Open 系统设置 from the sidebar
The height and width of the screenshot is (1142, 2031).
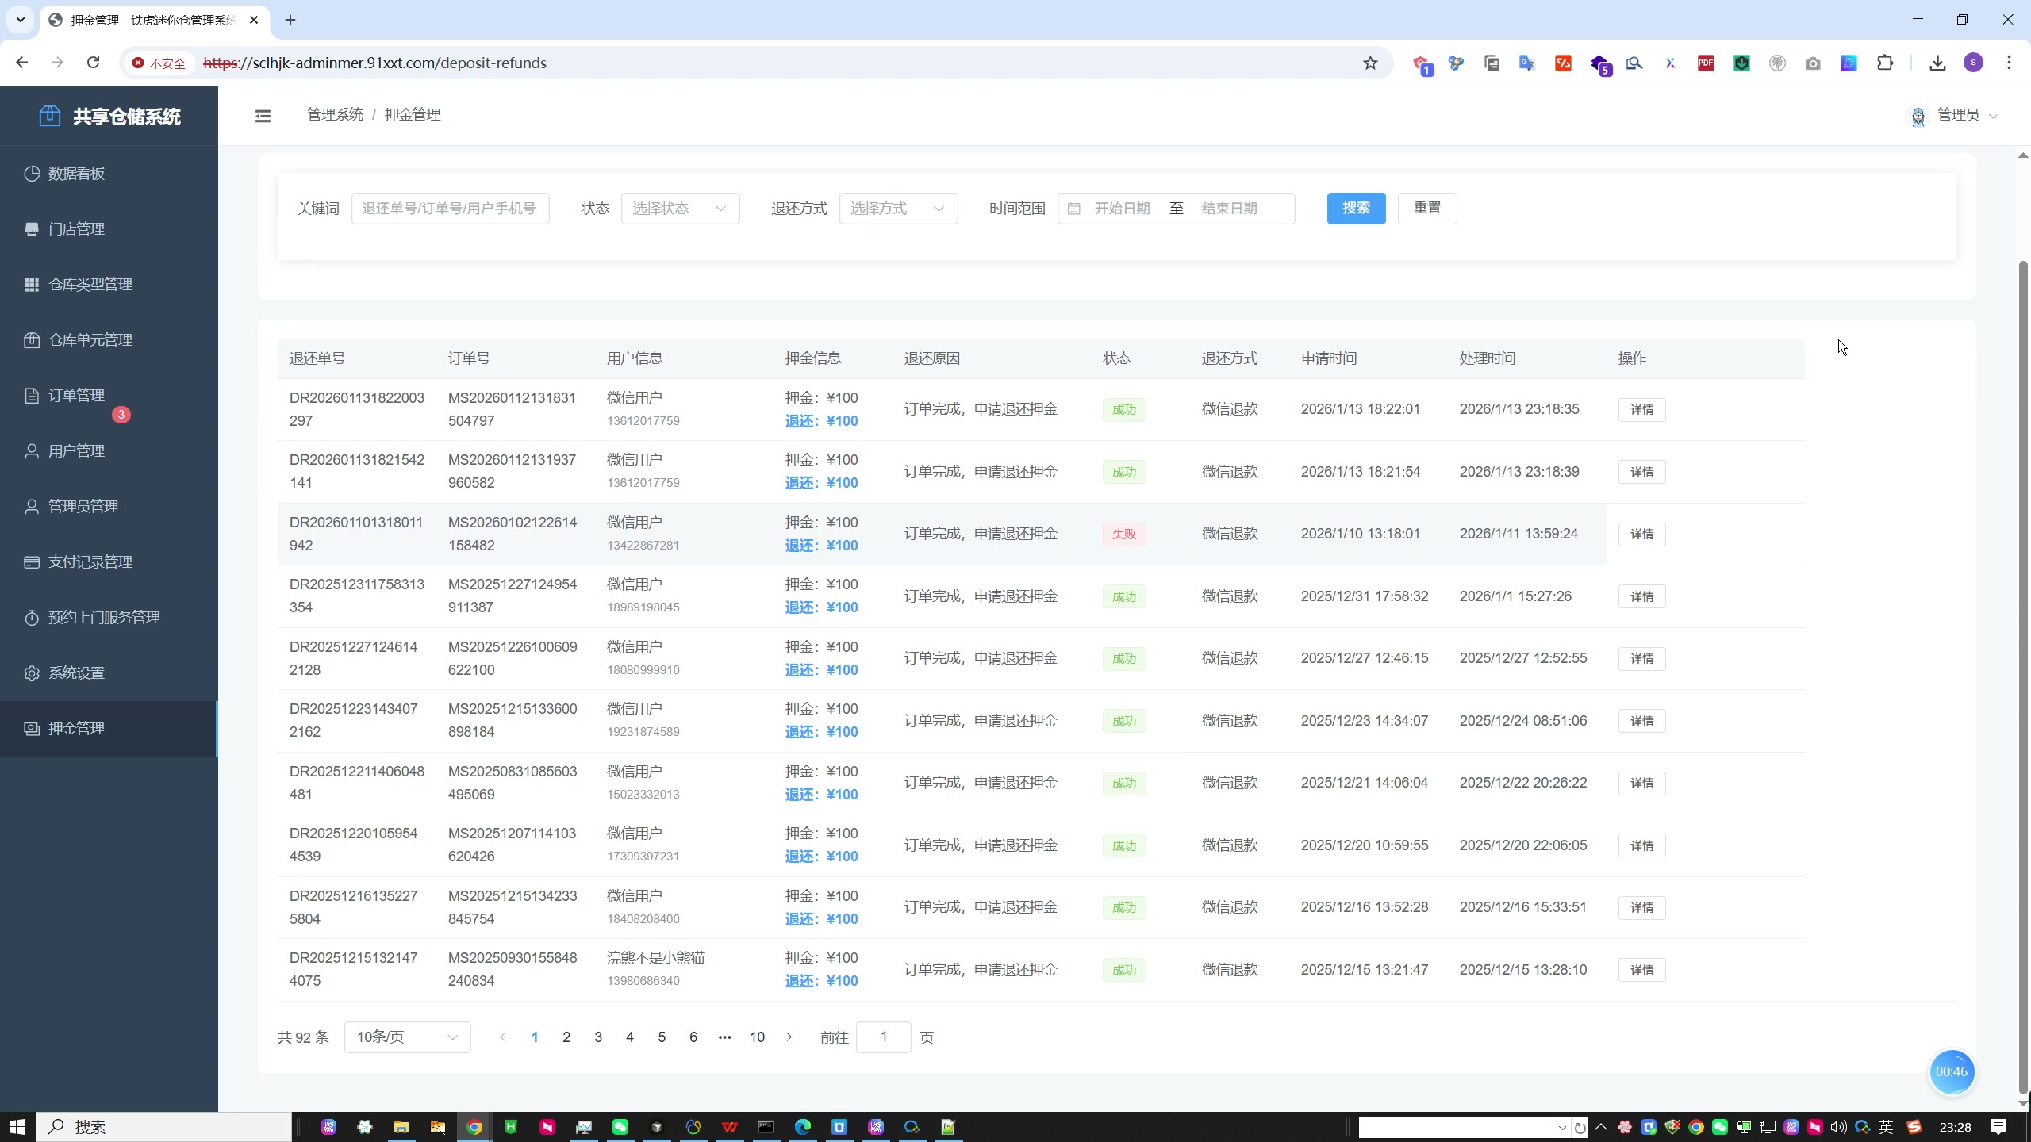point(76,673)
